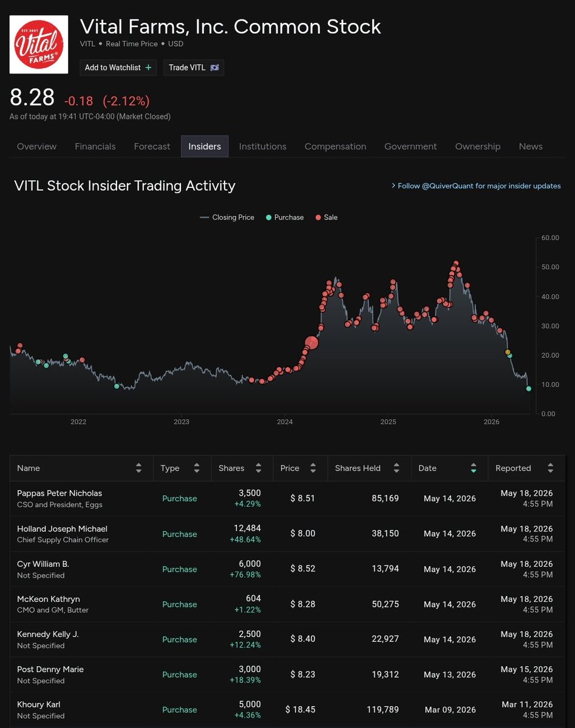Select the Insiders tab

point(205,146)
